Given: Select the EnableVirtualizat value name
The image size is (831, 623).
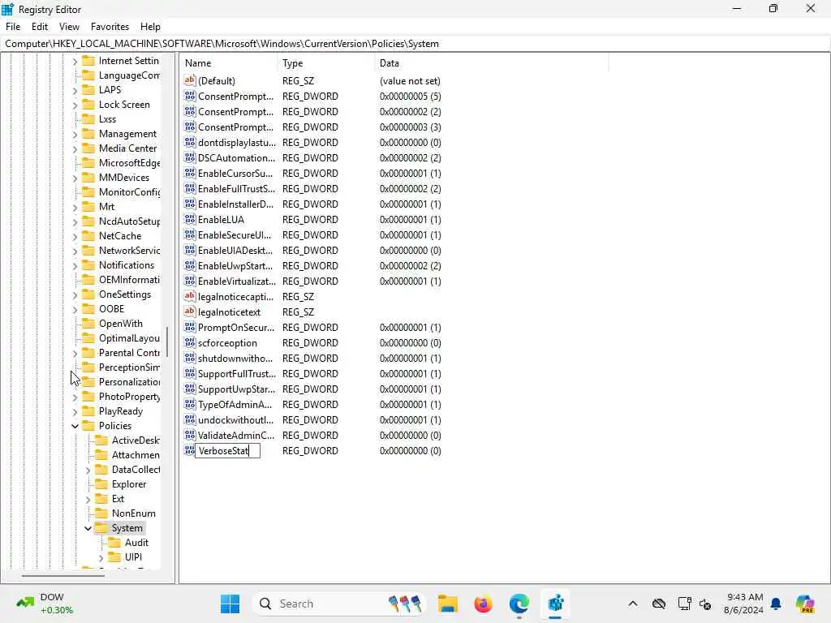Looking at the screenshot, I should click(x=237, y=281).
